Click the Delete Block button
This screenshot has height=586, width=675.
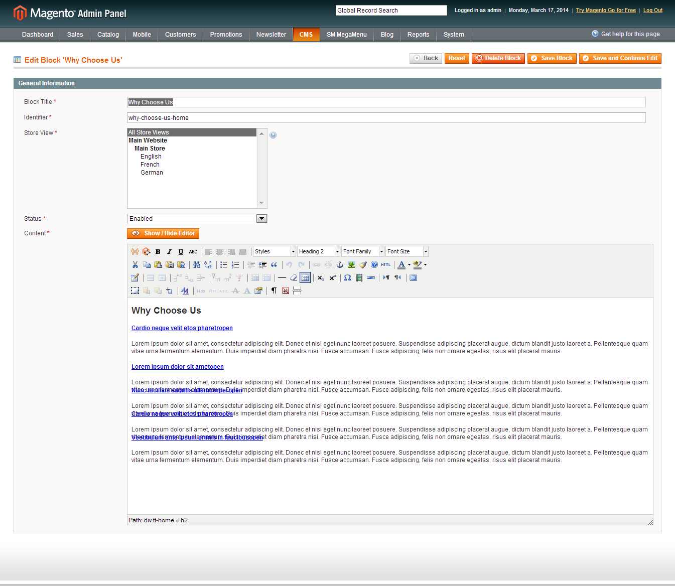click(498, 58)
